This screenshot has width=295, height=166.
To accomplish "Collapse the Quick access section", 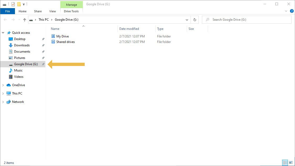I will [x=3, y=33].
